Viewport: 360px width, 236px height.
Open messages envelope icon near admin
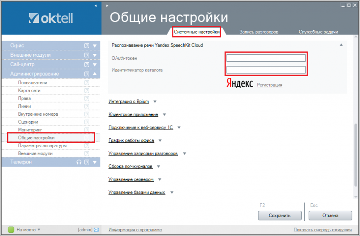point(96,230)
